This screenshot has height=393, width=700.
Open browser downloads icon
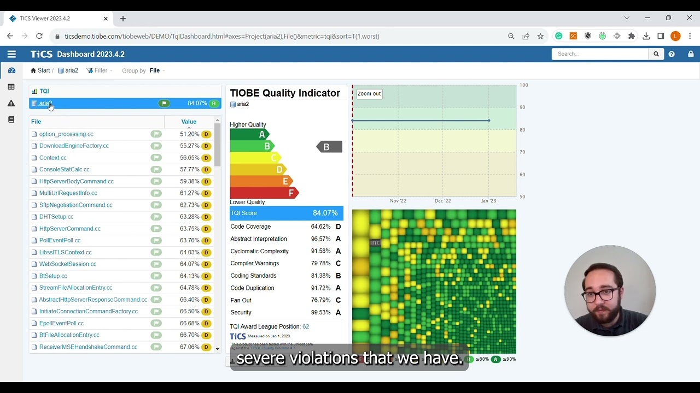click(x=646, y=36)
